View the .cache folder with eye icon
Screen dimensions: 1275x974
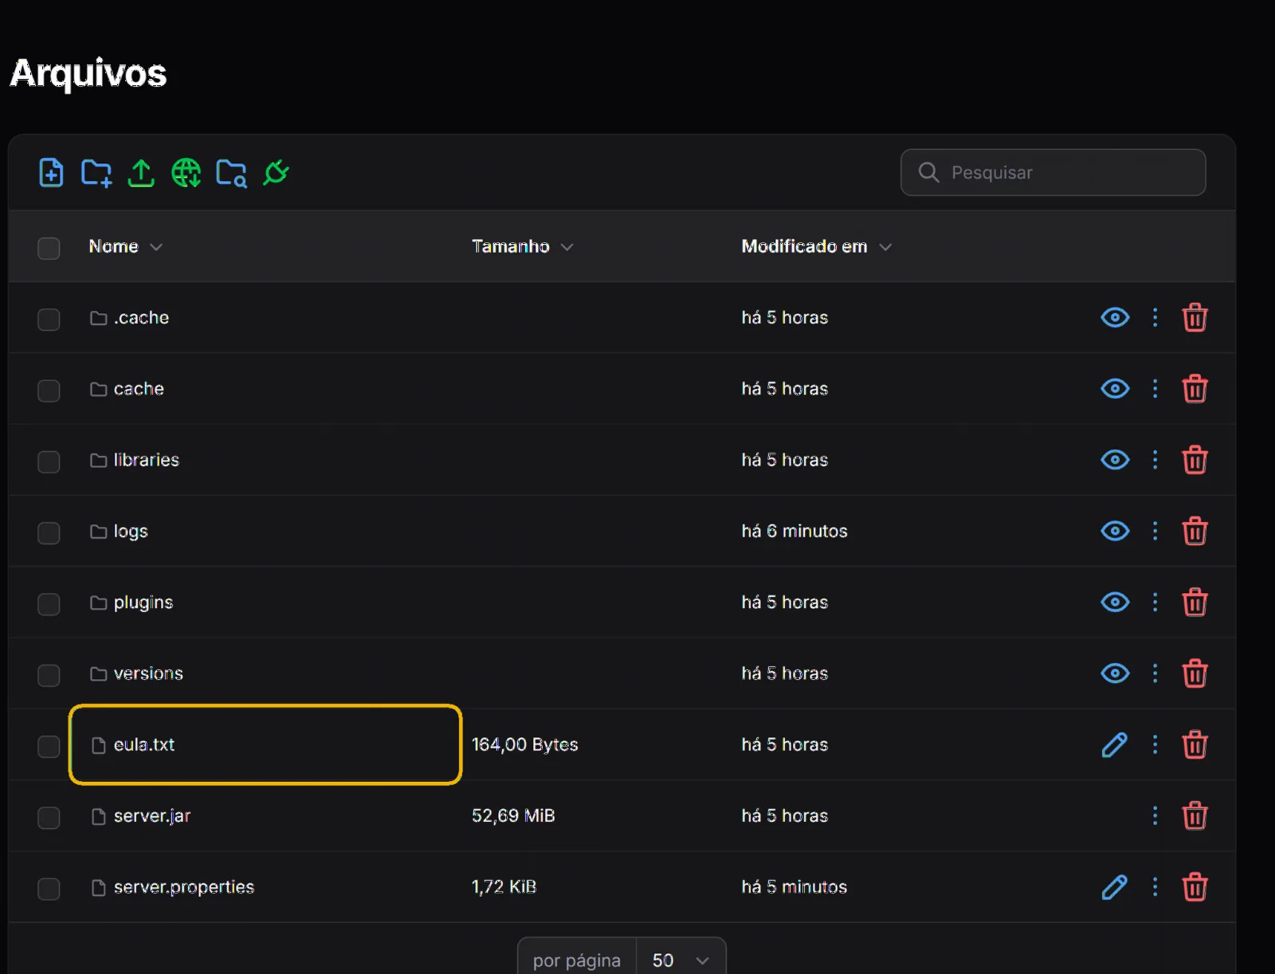click(x=1115, y=317)
